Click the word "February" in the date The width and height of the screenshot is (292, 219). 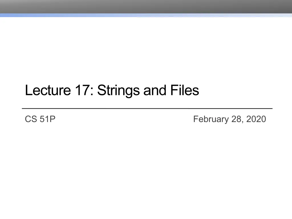click(x=211, y=119)
